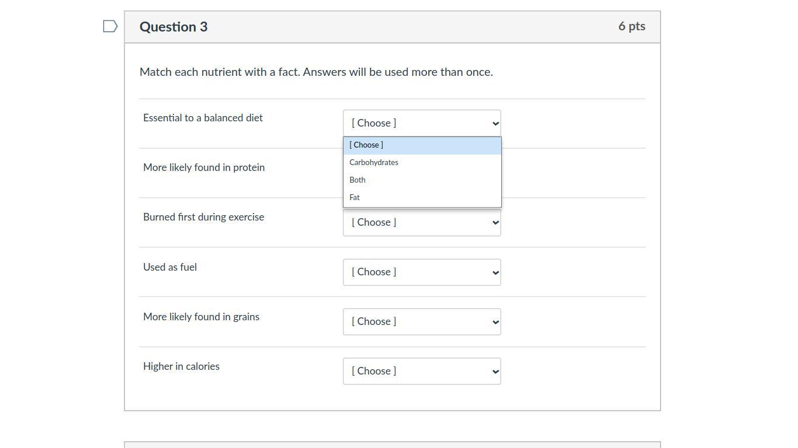Click the Higher in calories label text

point(181,366)
